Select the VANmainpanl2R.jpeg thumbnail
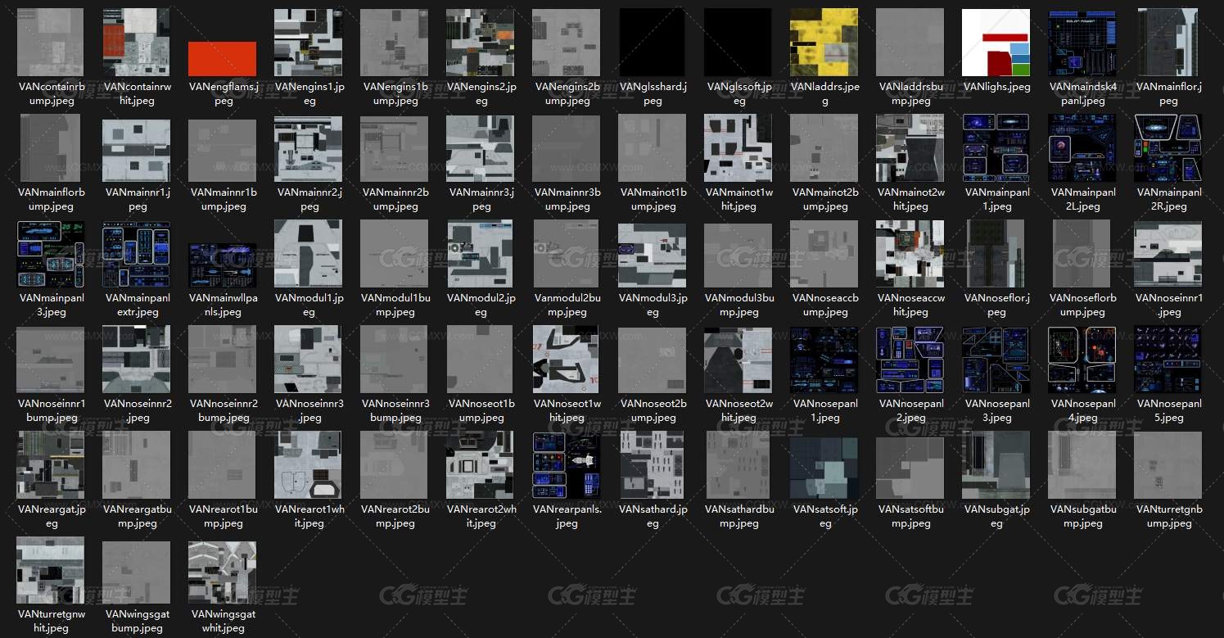The width and height of the screenshot is (1224, 638). 1168,148
